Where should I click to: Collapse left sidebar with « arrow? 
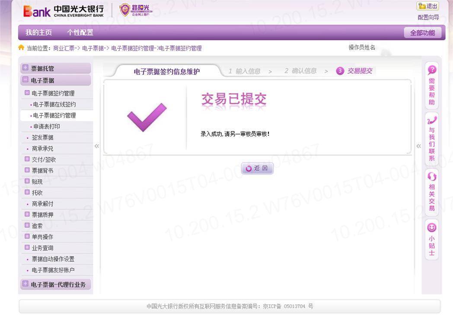coord(97,146)
